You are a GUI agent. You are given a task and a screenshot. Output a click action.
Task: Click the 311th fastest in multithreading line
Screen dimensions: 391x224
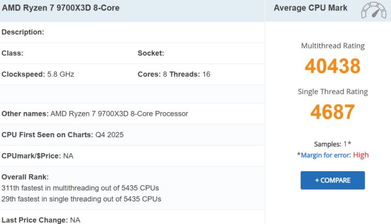coord(80,188)
